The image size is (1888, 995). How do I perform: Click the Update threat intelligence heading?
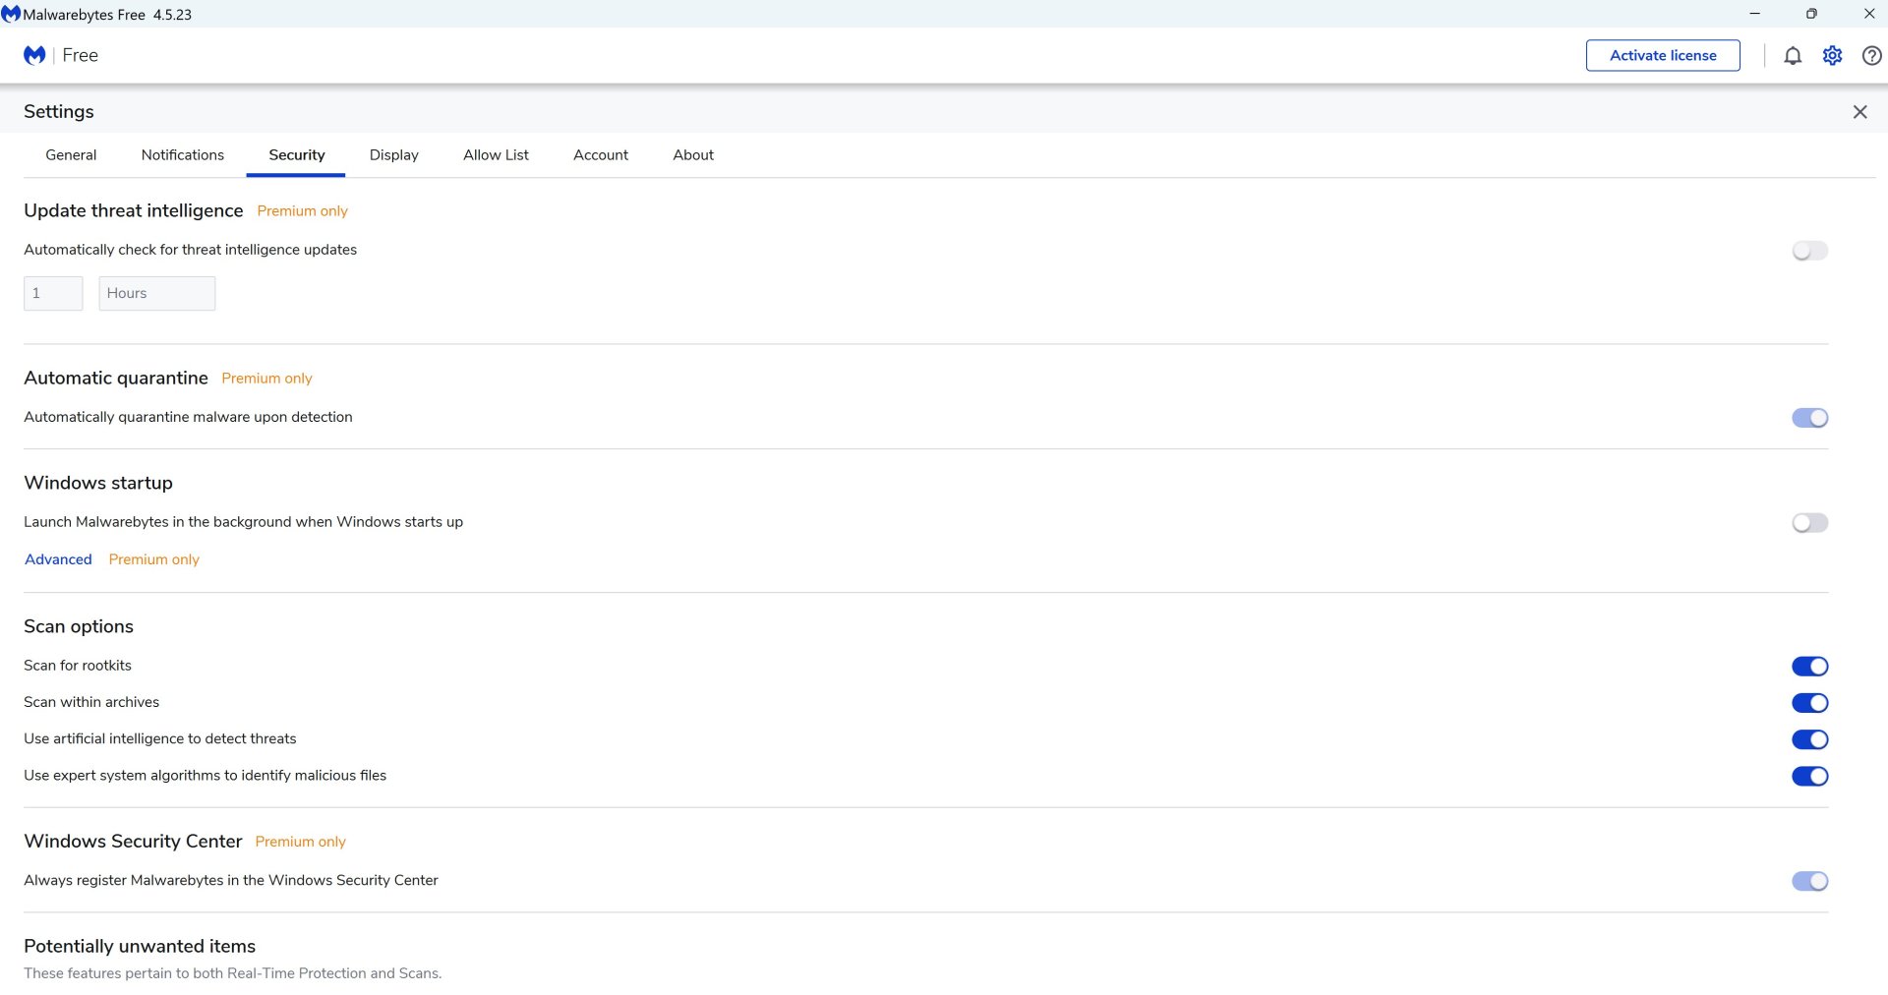[x=134, y=210]
